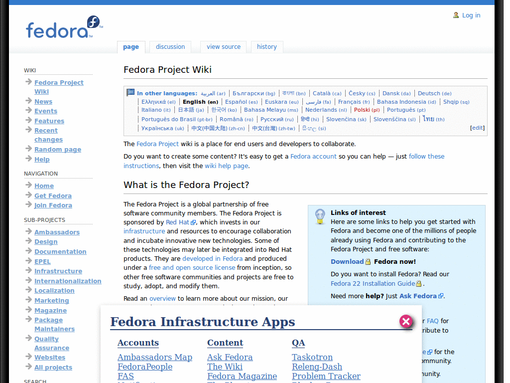Open the infrastructure link in paragraph
Image resolution: width=510 pixels, height=383 pixels.
click(144, 231)
